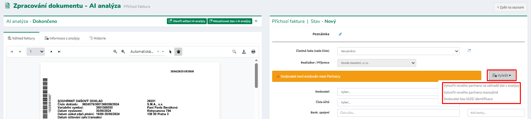Open page number dropdown in viewer
The image size is (531, 119).
click(x=36, y=52)
